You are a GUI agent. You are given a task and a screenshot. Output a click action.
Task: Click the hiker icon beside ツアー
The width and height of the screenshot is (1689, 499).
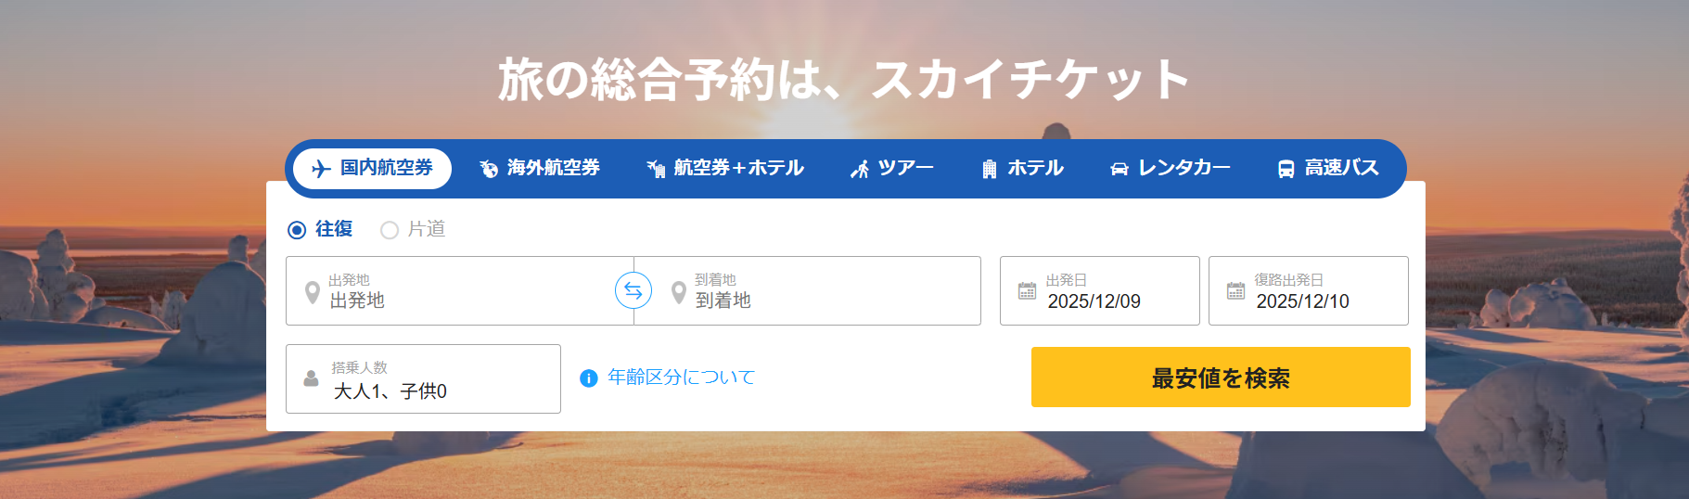pos(860,169)
